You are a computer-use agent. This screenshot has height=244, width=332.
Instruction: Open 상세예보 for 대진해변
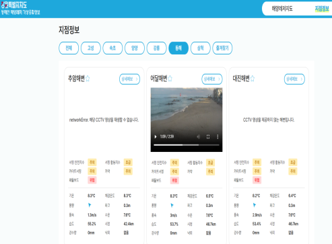click(x=294, y=79)
